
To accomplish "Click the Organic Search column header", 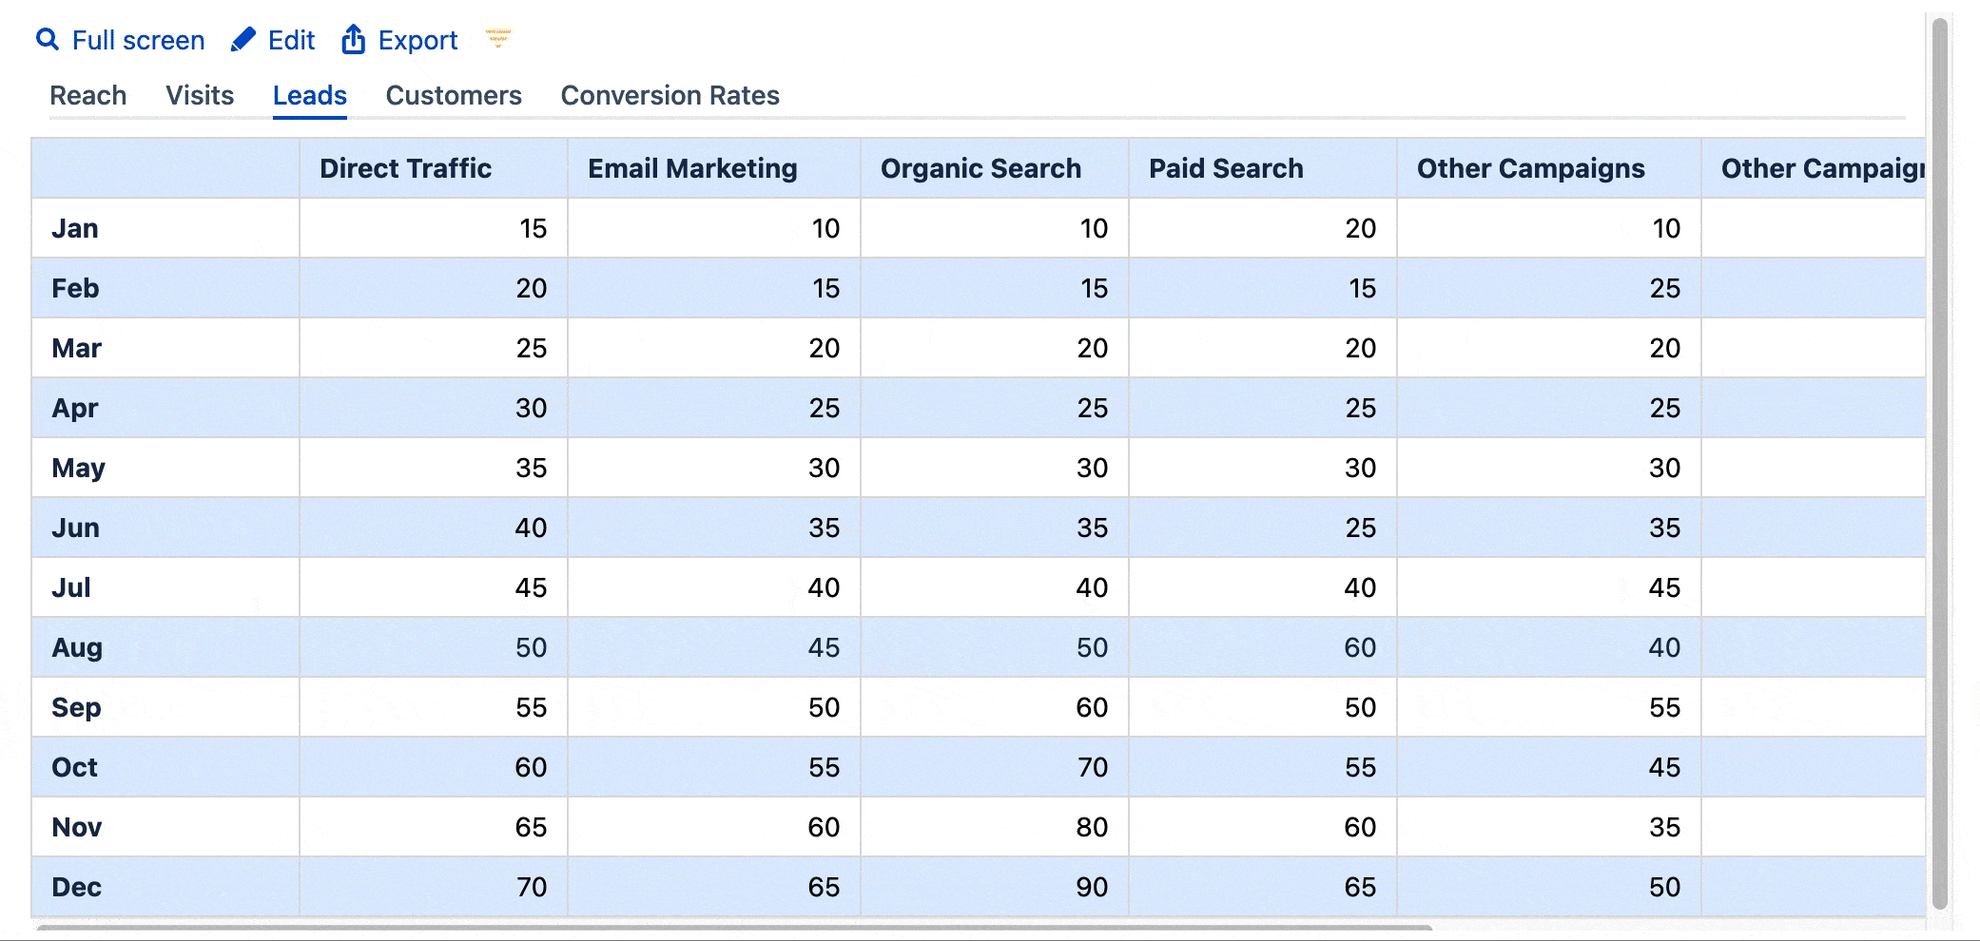I will pyautogui.click(x=980, y=169).
